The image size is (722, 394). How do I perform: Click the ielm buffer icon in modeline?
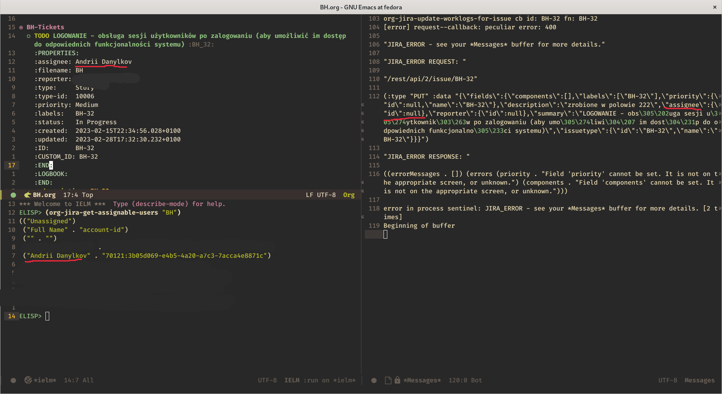tap(28, 380)
